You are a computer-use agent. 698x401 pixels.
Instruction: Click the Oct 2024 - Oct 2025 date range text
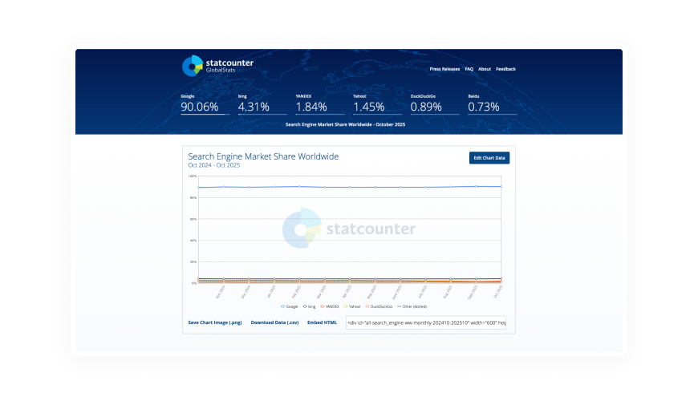[x=213, y=165]
